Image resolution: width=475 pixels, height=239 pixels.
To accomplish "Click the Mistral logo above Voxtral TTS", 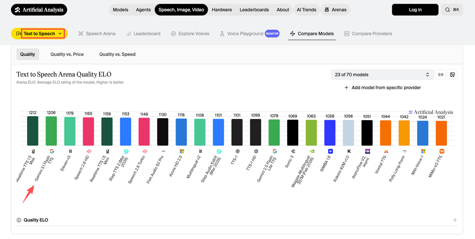I will 386,151.
